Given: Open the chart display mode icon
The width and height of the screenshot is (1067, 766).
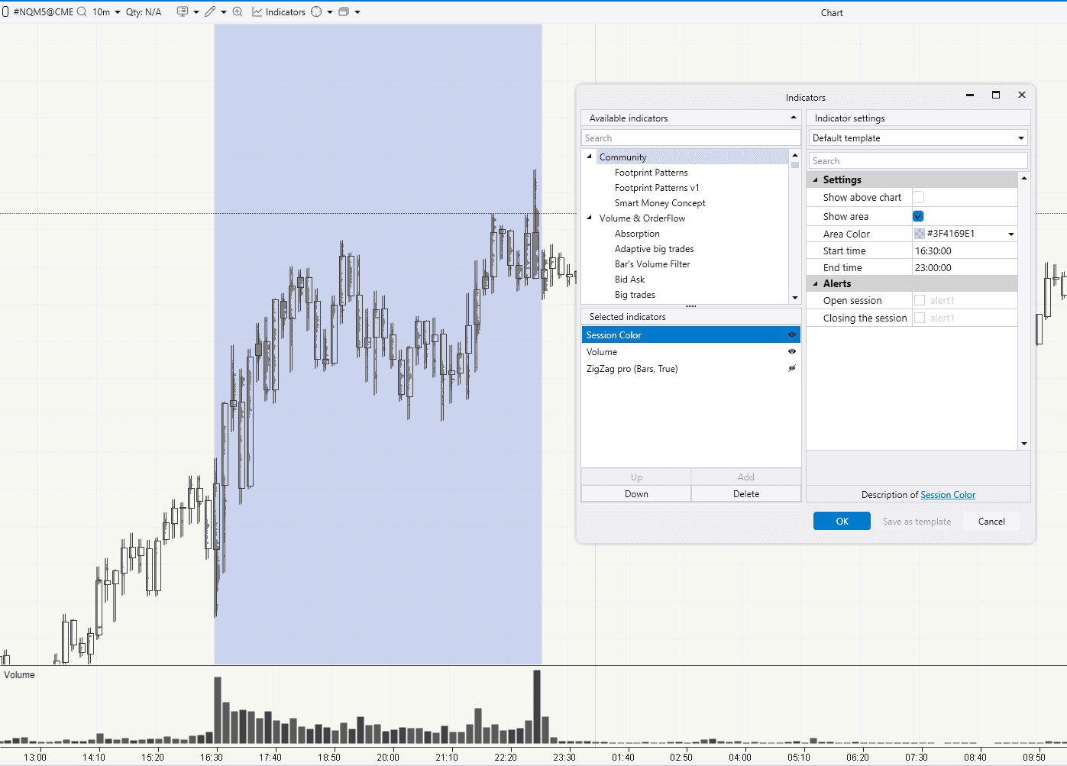Looking at the screenshot, I should (x=183, y=11).
